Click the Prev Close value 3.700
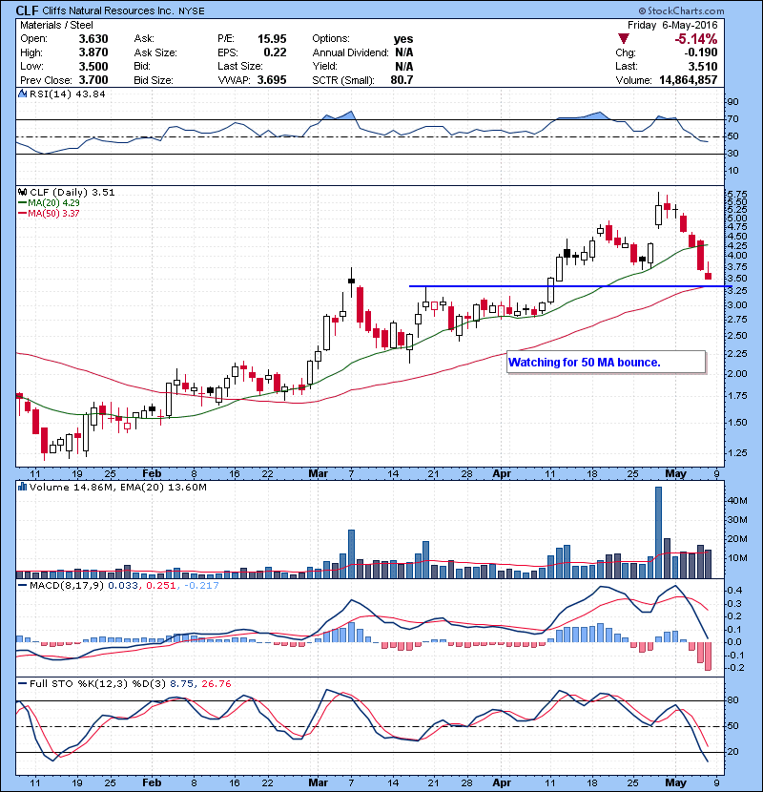Screen dimensions: 763x792 tap(93, 80)
